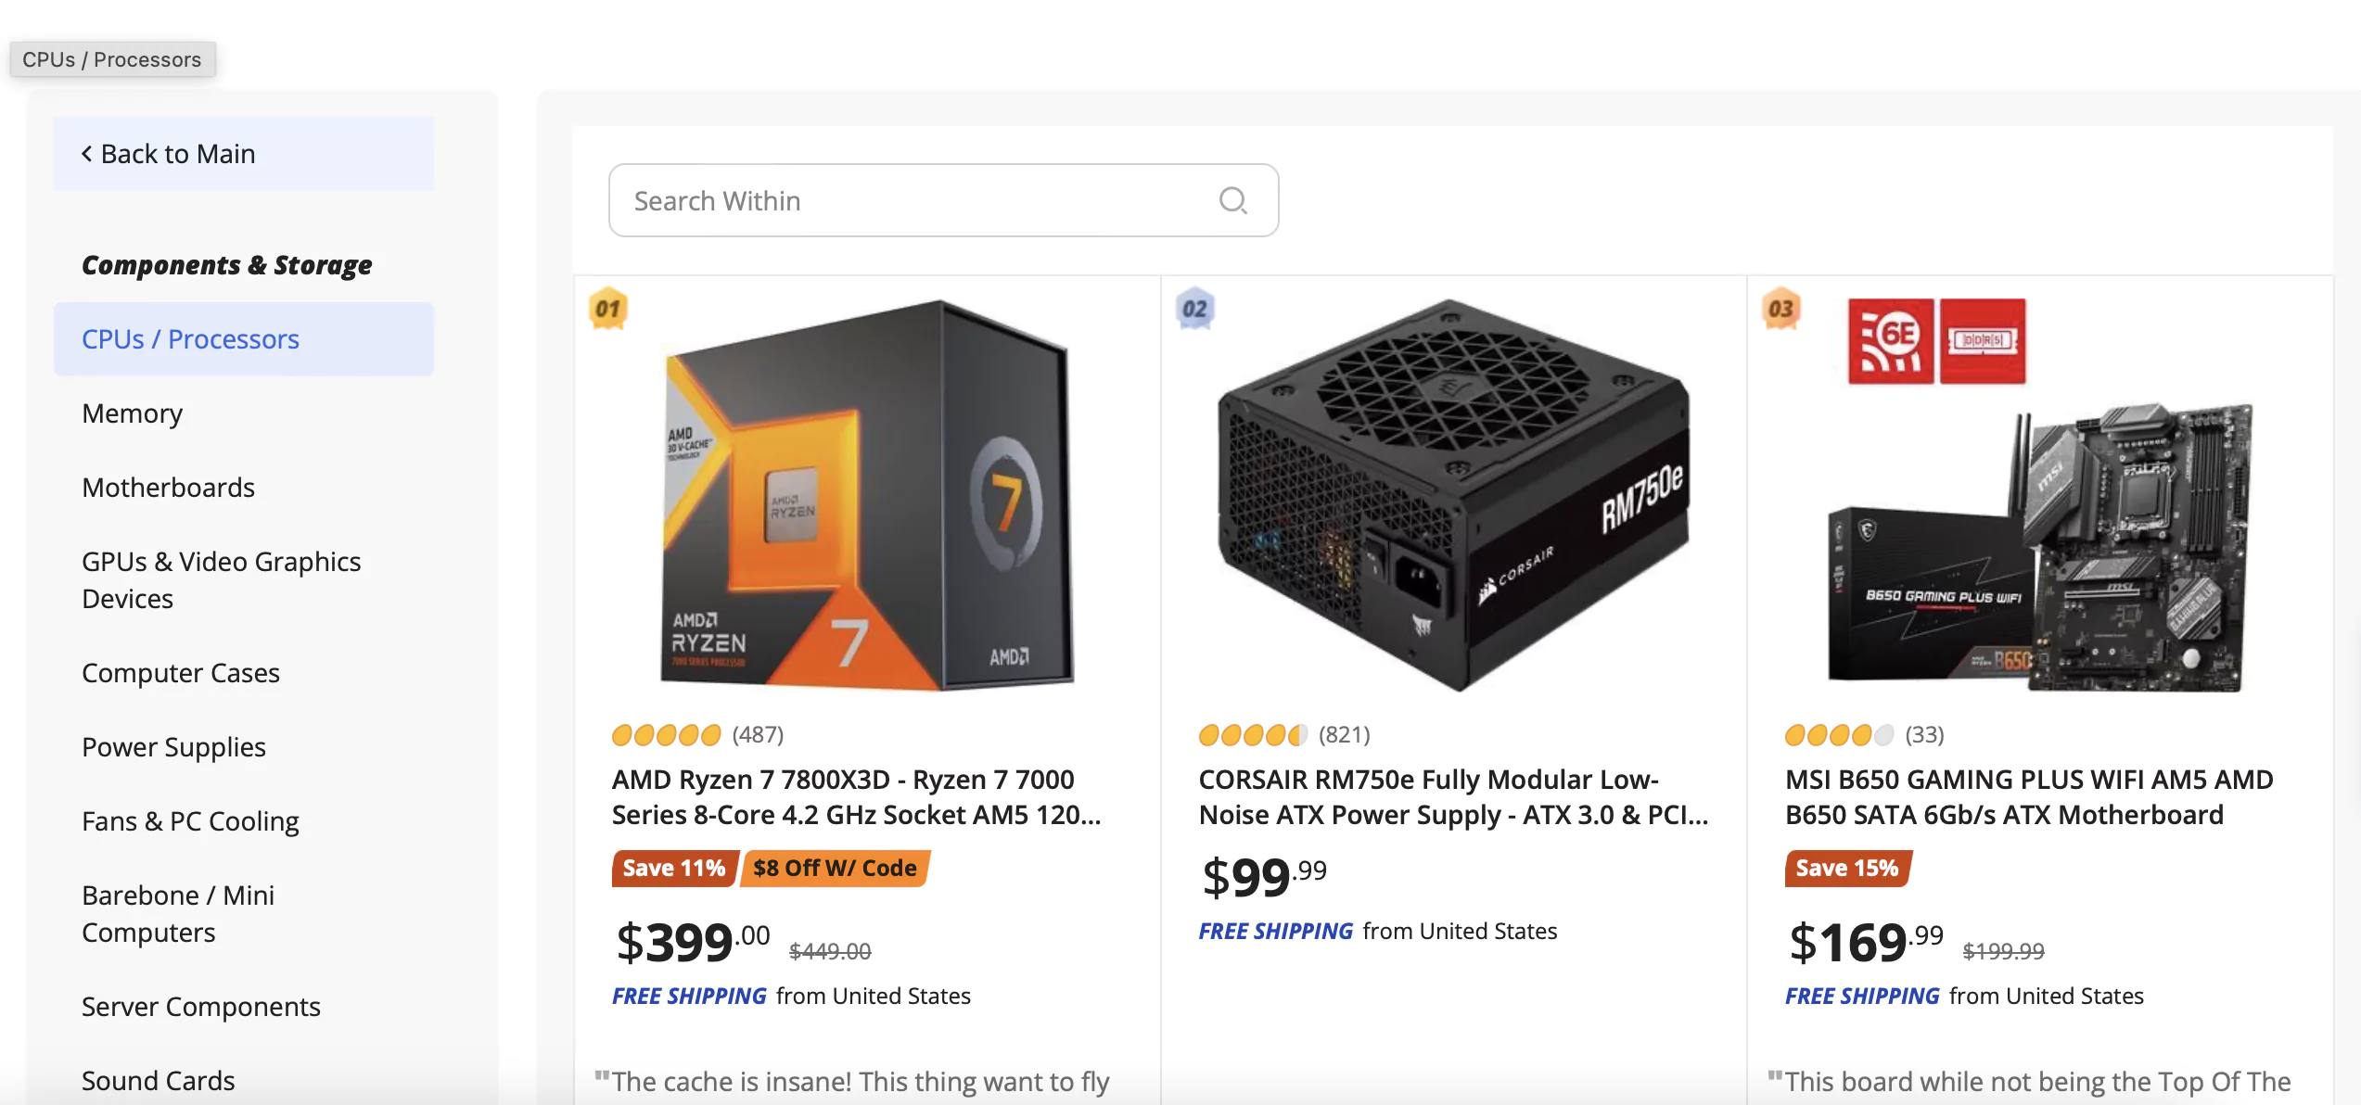
Task: Expand the CPUs / Processors category
Action: (x=190, y=337)
